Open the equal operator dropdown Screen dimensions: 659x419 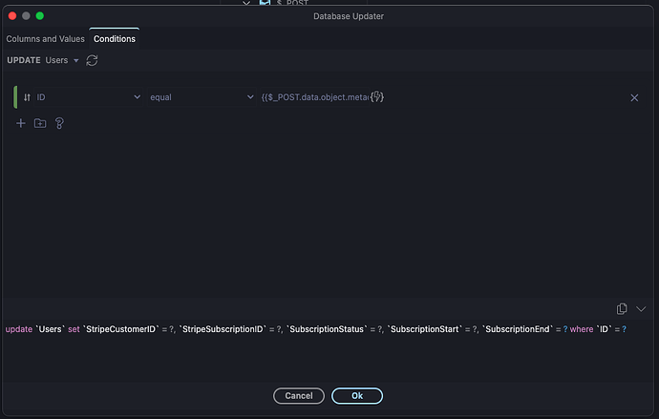(202, 97)
